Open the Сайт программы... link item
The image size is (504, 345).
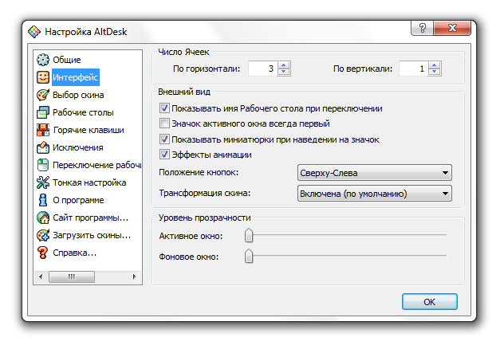tap(90, 218)
